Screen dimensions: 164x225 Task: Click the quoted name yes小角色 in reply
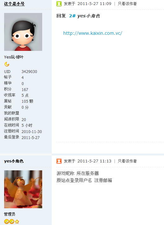[89, 16]
